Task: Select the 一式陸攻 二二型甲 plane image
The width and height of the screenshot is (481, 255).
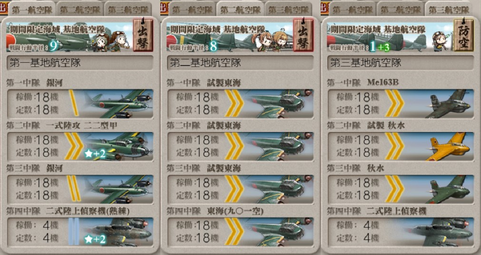Action: tap(118, 146)
